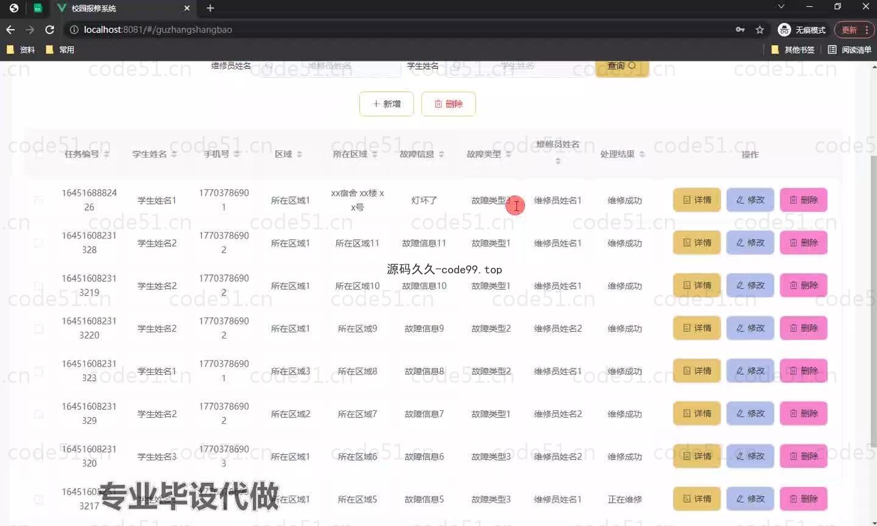Open 详情 for 灯坏了 row
The image size is (877, 526).
(x=697, y=200)
